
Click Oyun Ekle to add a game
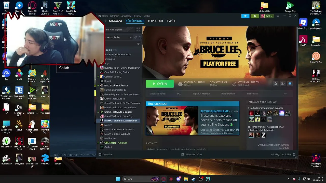tap(105, 154)
